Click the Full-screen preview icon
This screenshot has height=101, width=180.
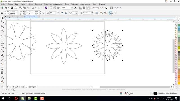point(75,8)
